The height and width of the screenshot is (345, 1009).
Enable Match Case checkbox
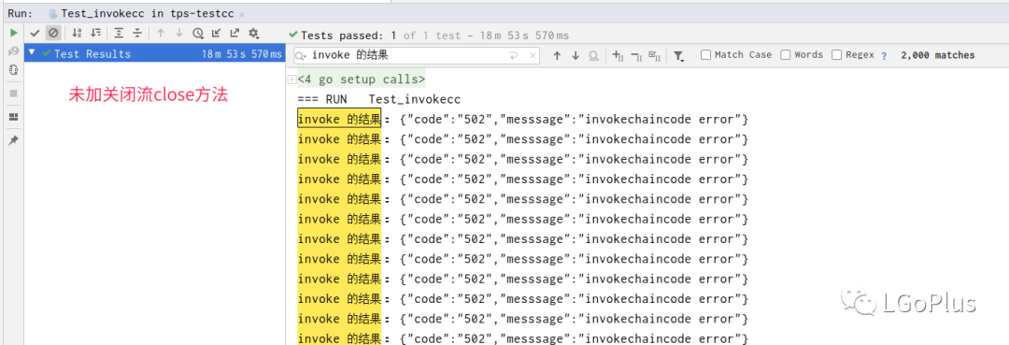[706, 55]
